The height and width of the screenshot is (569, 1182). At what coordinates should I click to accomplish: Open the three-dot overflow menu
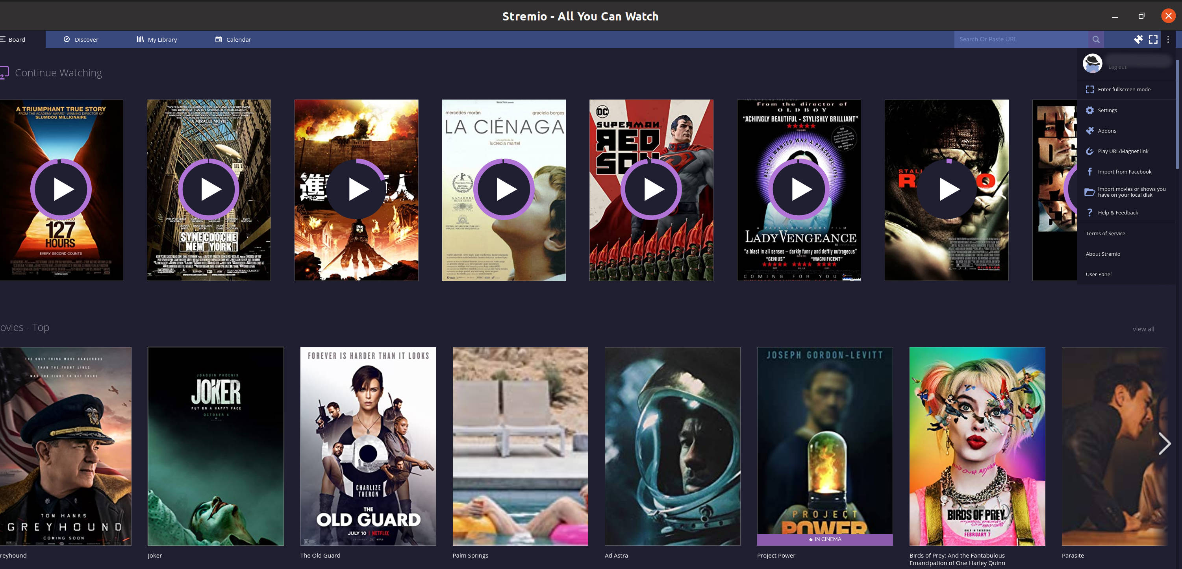click(1168, 39)
